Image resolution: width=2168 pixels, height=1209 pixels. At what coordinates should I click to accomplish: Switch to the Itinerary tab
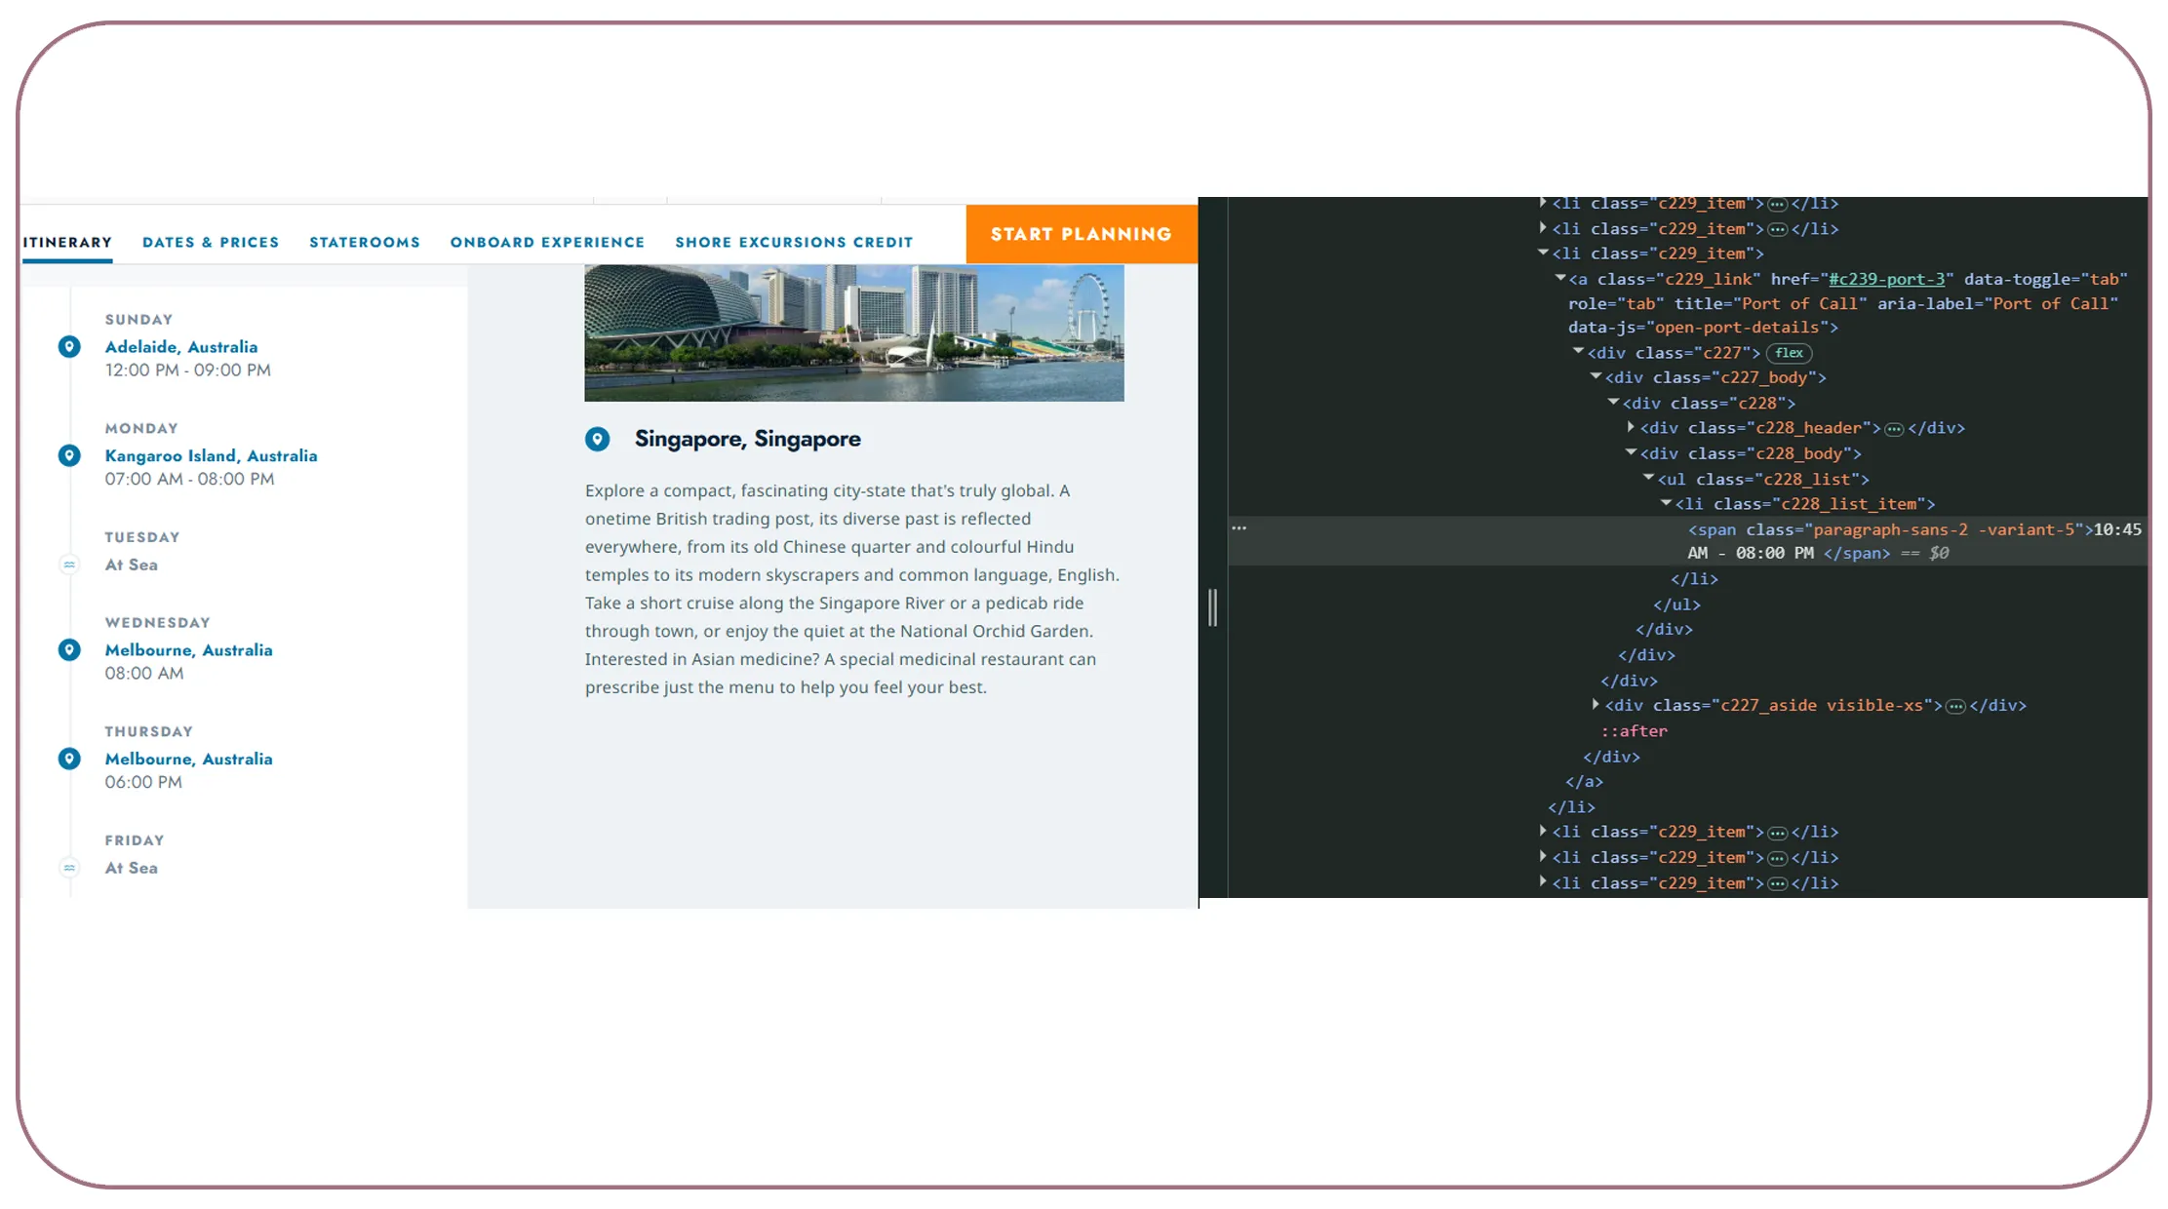click(x=67, y=242)
